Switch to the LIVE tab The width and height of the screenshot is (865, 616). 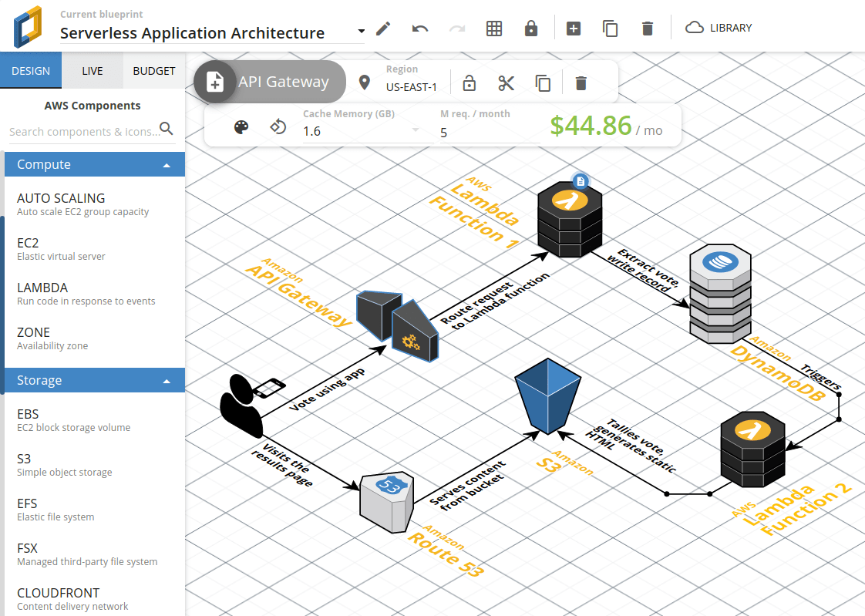pos(92,70)
